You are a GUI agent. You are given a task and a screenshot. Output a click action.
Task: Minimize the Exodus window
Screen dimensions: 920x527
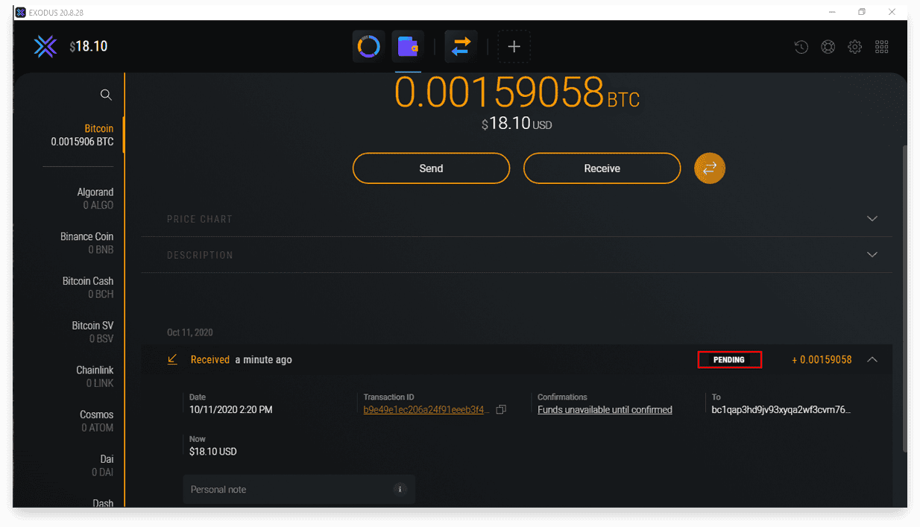point(832,12)
